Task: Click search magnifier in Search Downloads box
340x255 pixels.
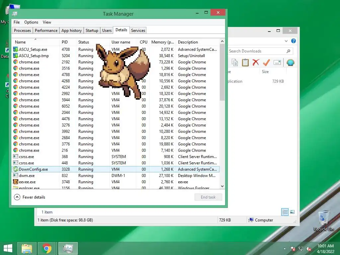Action: point(288,51)
